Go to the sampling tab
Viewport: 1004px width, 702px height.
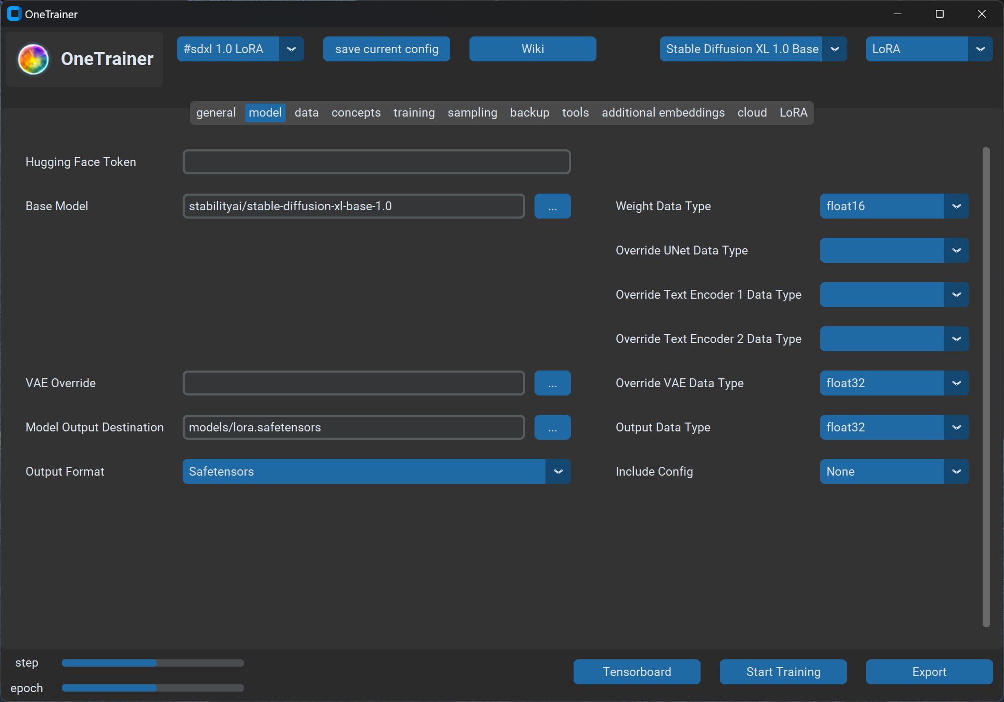pyautogui.click(x=472, y=112)
